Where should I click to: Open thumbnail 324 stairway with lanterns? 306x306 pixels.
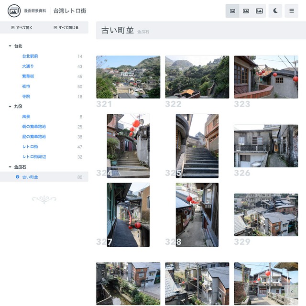[x=128, y=146]
